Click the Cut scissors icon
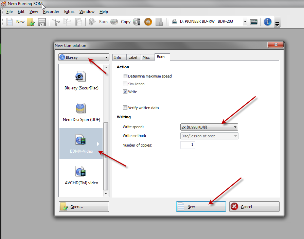This screenshot has width=304, height=239. point(56,22)
